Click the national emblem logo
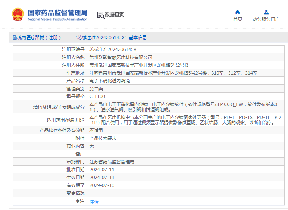The width and height of the screenshot is (288, 210). pos(18,14)
